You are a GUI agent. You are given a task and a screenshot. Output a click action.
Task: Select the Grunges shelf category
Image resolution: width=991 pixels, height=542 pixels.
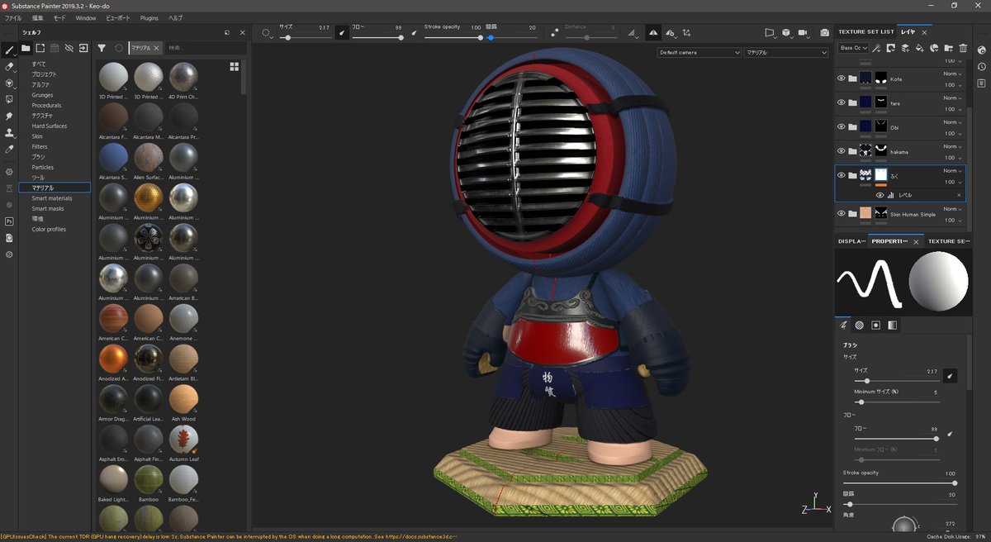click(x=42, y=95)
